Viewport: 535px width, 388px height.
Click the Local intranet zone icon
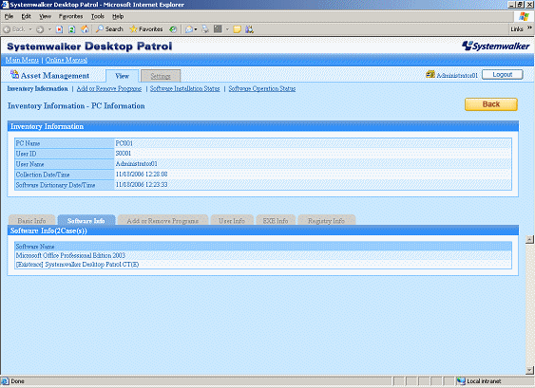461,381
